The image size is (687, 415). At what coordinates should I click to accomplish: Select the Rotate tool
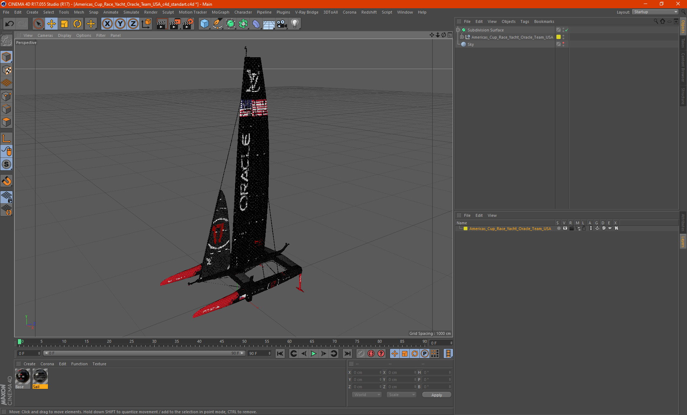point(77,24)
